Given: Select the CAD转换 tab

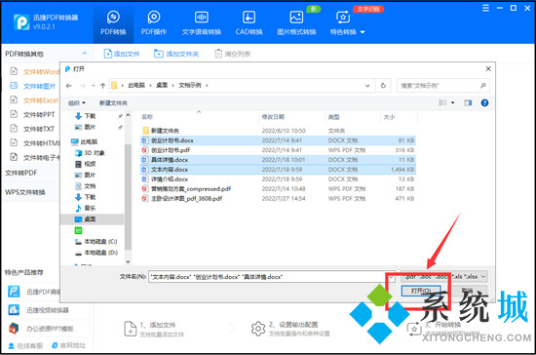Looking at the screenshot, I should [x=249, y=23].
